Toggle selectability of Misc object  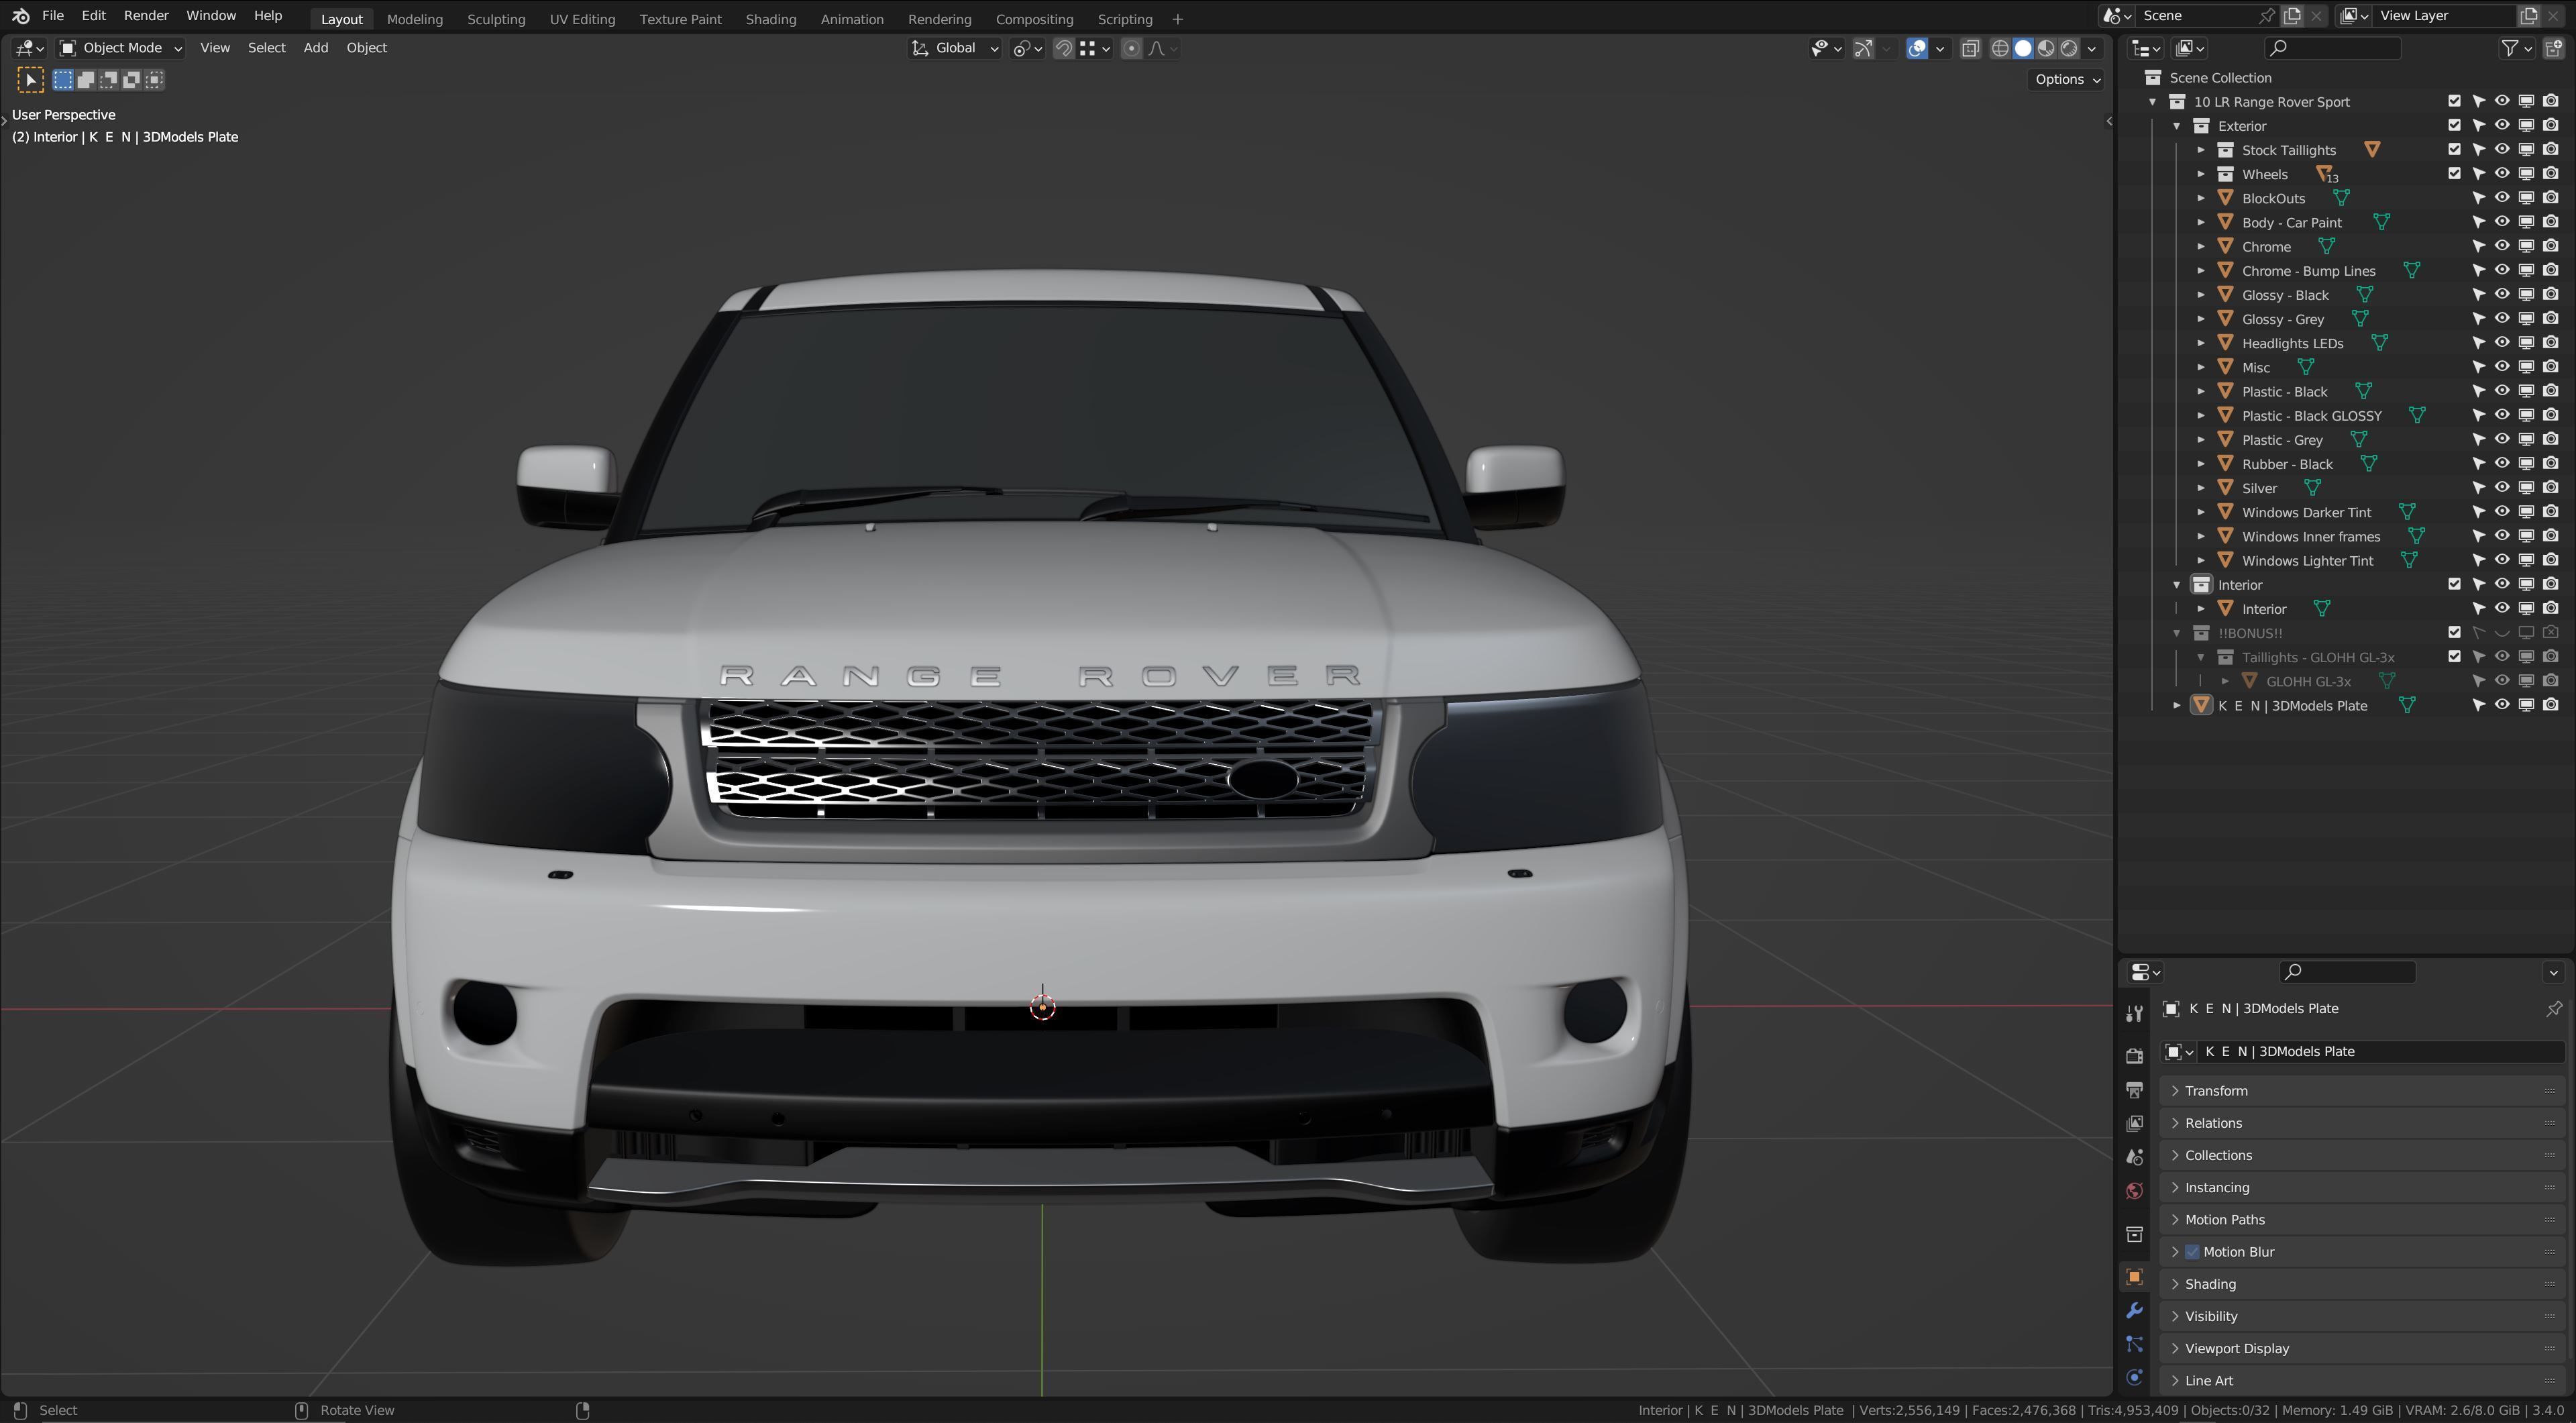tap(2478, 367)
